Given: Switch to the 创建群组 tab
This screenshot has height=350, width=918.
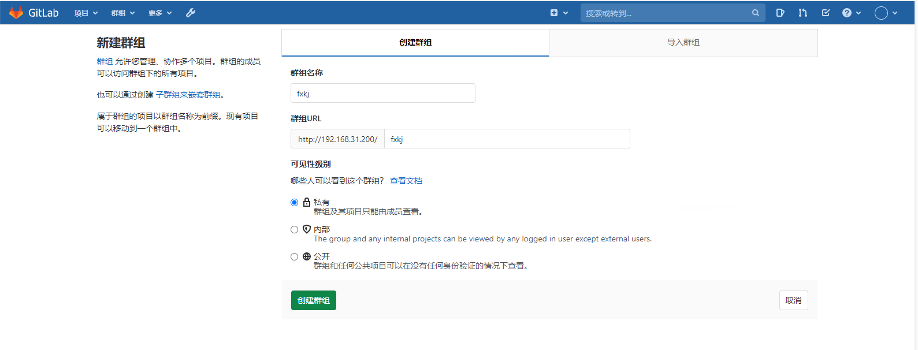Looking at the screenshot, I should pyautogui.click(x=415, y=43).
